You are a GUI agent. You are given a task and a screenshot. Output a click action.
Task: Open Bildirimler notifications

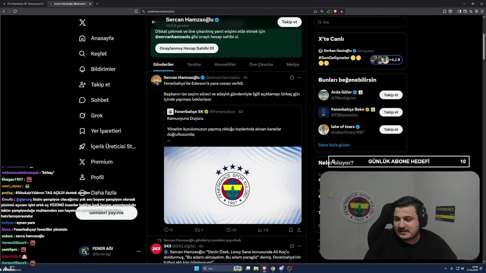97,69
